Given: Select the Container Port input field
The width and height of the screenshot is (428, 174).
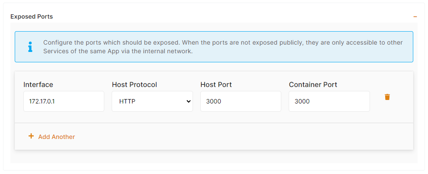Looking at the screenshot, I should tap(329, 101).
